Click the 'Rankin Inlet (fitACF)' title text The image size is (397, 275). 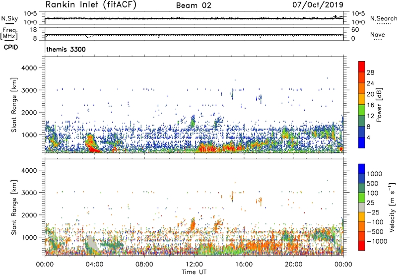pyautogui.click(x=91, y=4)
